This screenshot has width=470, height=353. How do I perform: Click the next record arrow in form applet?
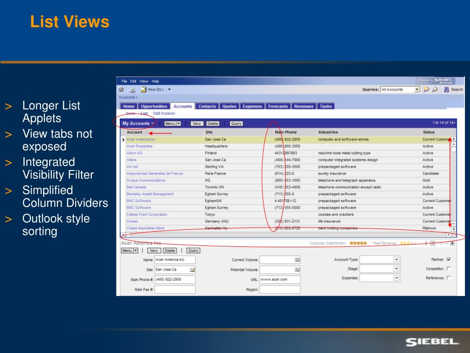tap(452, 243)
